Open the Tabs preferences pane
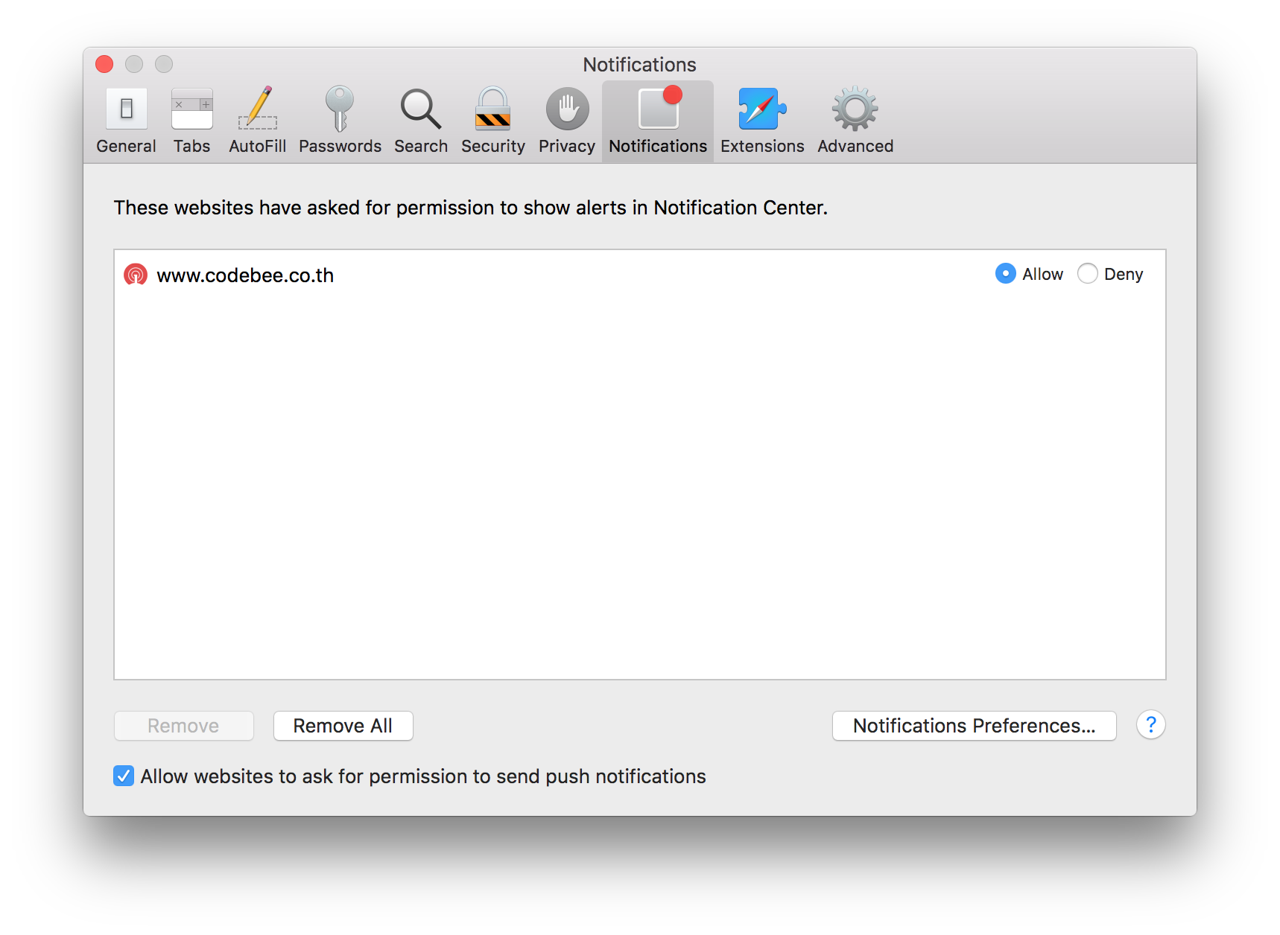 click(x=191, y=121)
